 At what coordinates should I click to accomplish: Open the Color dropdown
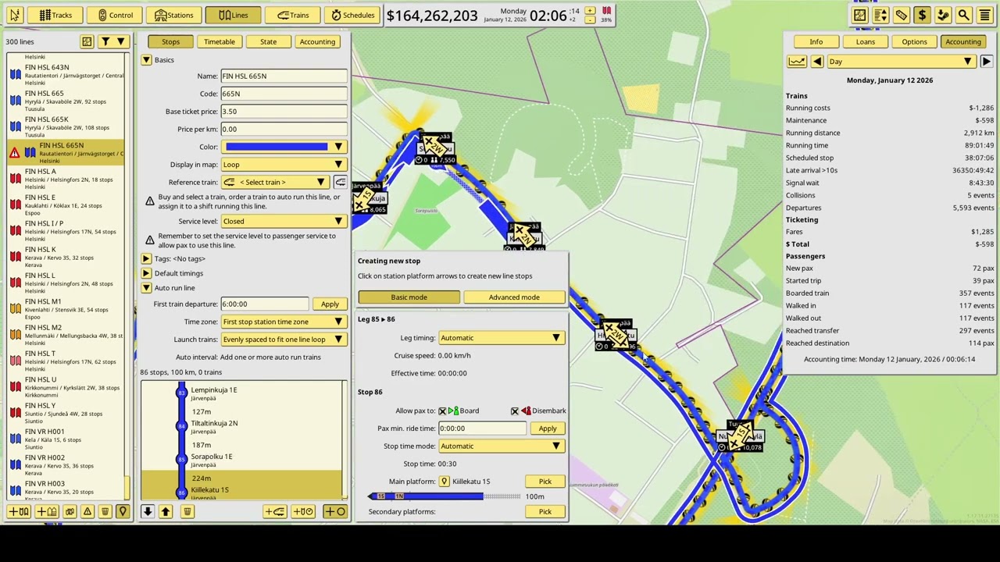(284, 147)
